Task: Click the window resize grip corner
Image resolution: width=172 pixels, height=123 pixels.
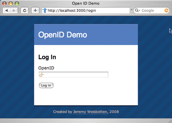Action: coord(170,121)
